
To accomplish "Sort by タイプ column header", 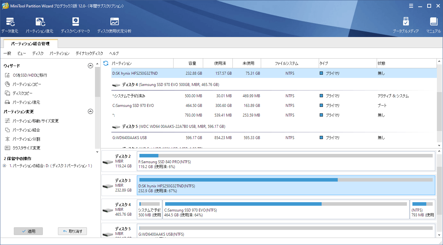I will 348,63.
